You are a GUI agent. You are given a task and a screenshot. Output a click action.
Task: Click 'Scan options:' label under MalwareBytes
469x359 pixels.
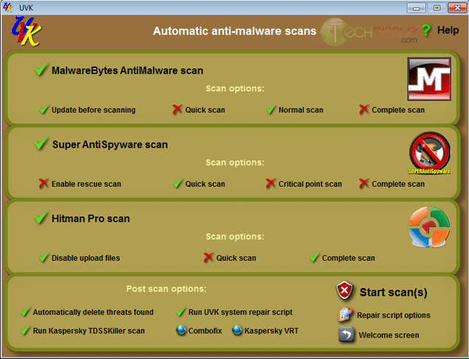point(235,89)
